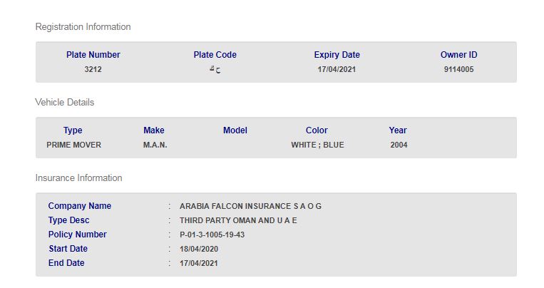Select the THIRD PARTY OMAN AND U A E text
Viewport: 544px width, 288px height.
(238, 220)
